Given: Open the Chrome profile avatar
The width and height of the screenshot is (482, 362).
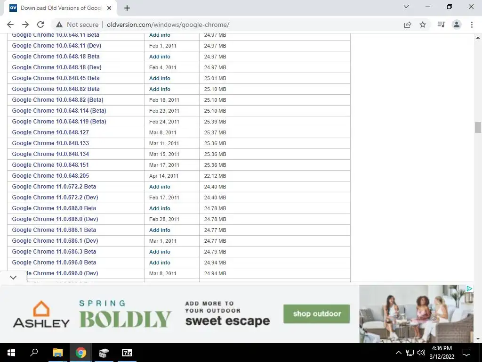Looking at the screenshot, I should click(457, 25).
